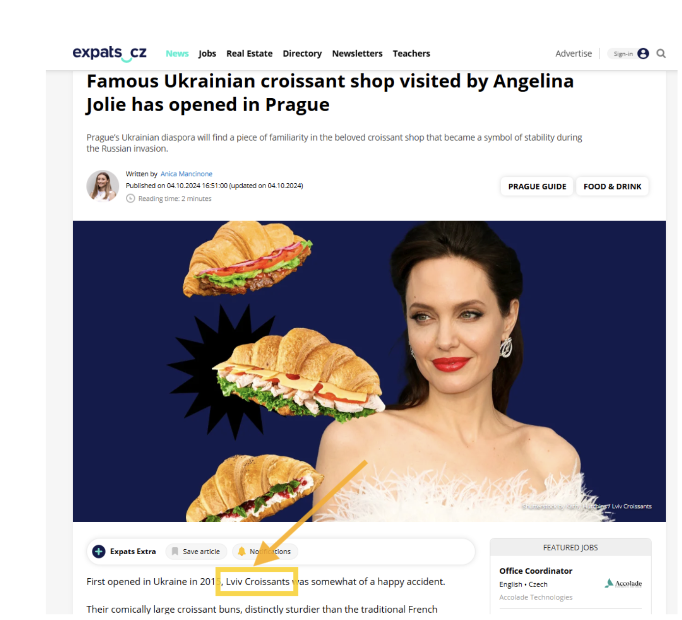Select the FOOD & DRINK tag button

tap(612, 187)
